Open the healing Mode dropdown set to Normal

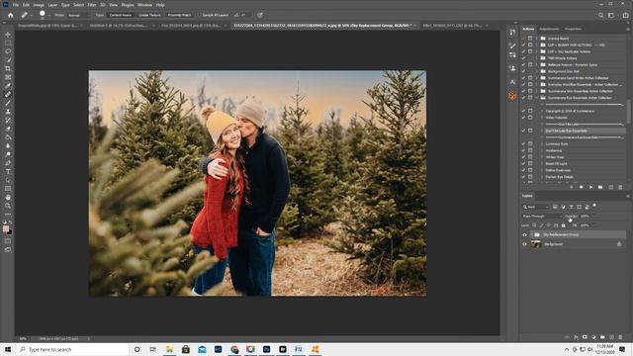tap(79, 16)
